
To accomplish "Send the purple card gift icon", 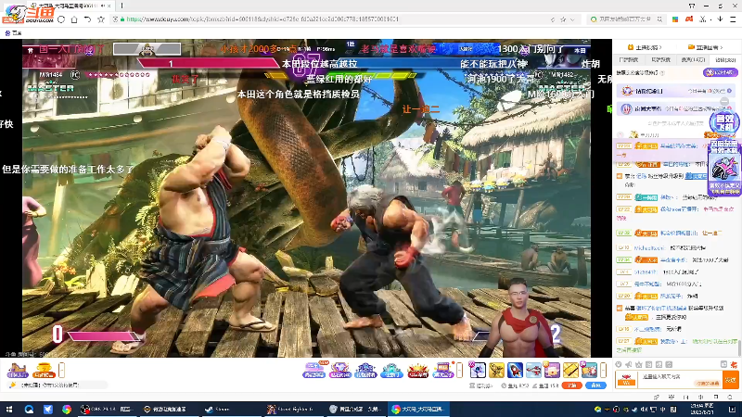I will 552,370.
